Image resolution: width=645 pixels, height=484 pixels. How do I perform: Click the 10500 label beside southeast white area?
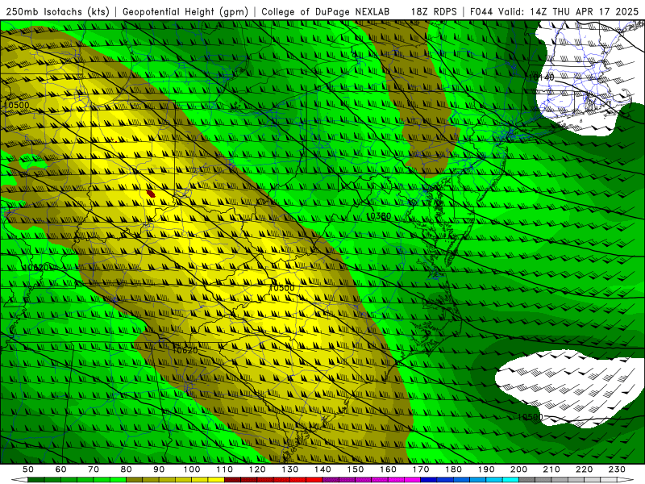(530, 417)
